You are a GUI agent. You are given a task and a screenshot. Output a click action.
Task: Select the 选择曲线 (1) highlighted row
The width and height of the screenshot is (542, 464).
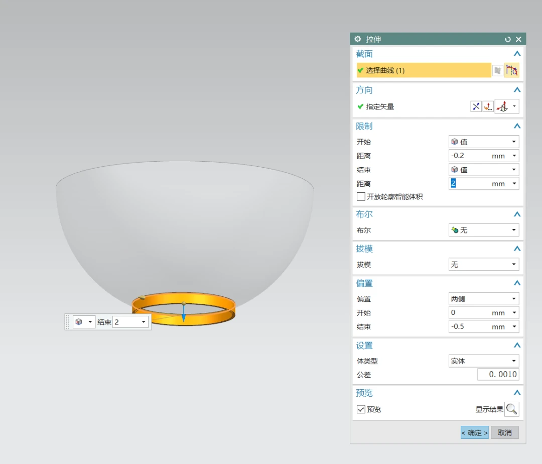pos(424,70)
